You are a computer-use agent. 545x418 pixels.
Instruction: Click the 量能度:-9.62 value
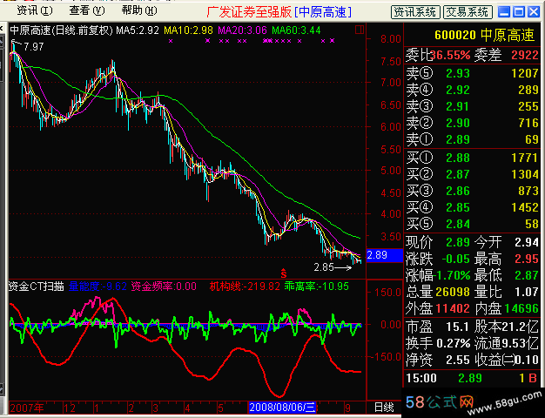pos(98,287)
